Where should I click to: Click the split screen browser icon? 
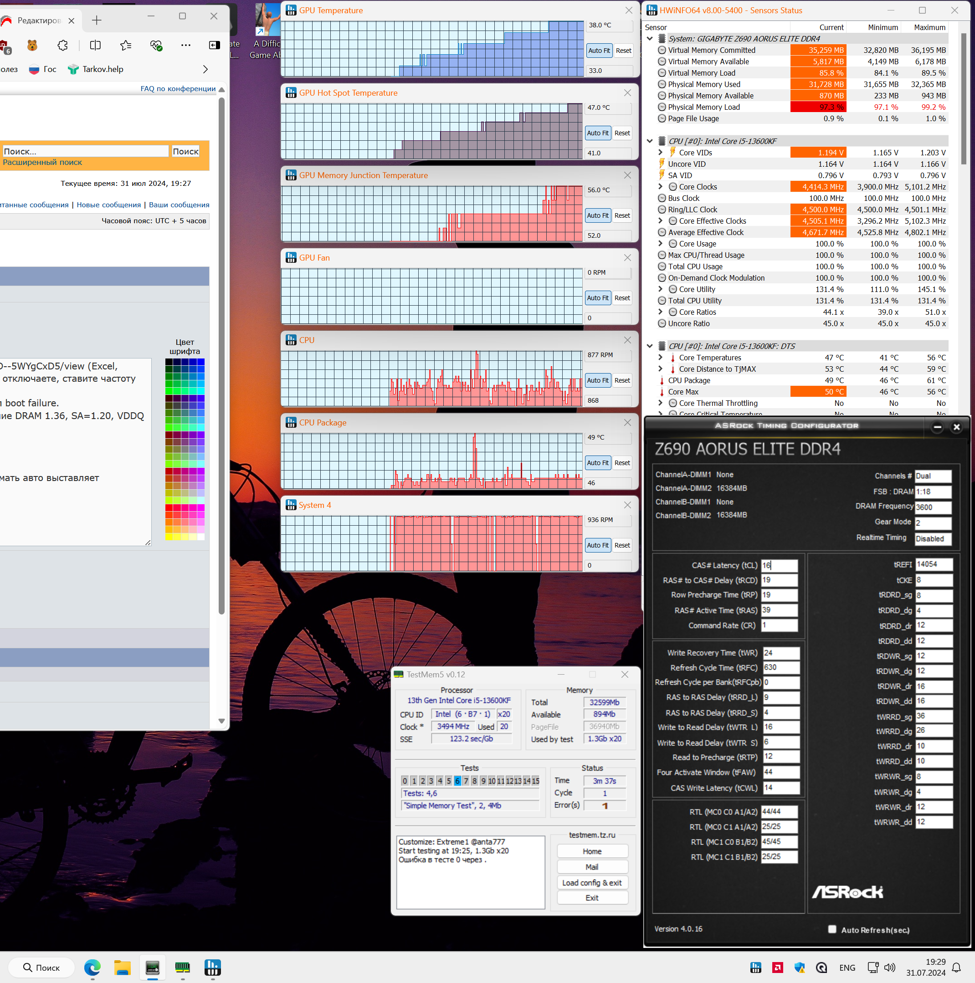(x=95, y=45)
